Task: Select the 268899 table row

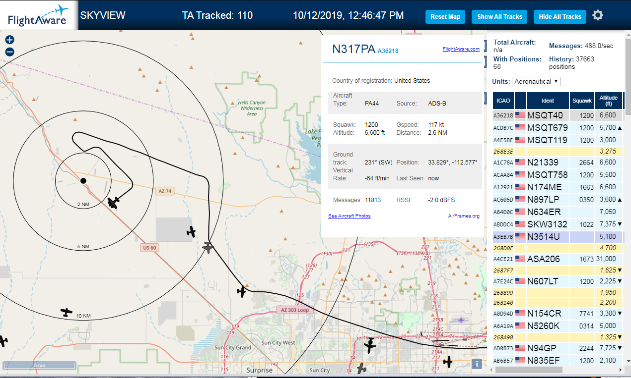Action: click(558, 292)
